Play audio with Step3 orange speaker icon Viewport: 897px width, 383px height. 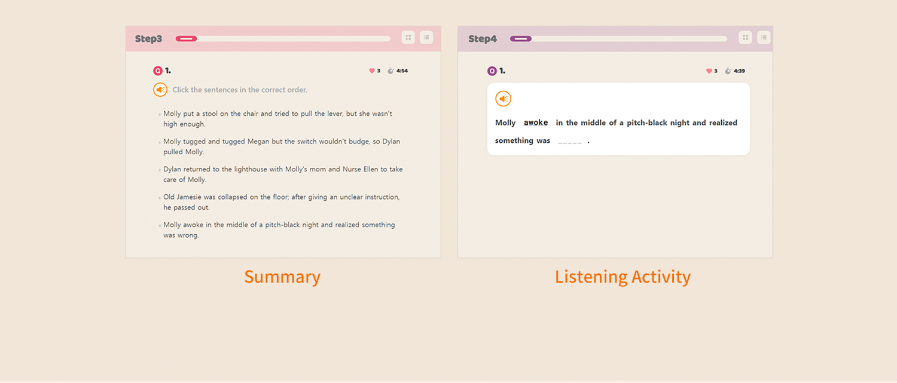click(160, 90)
